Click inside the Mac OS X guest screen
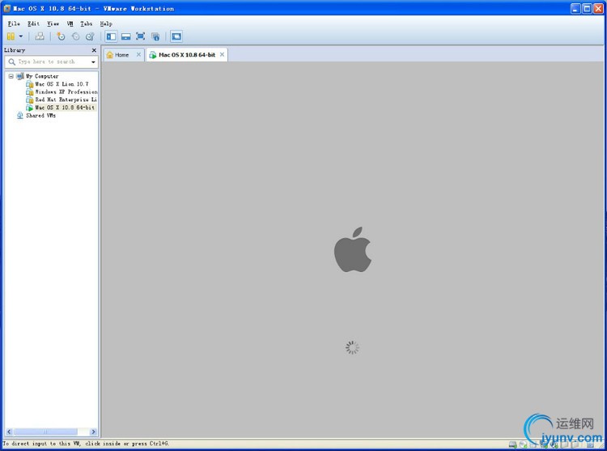This screenshot has height=451, width=607. pos(352,249)
